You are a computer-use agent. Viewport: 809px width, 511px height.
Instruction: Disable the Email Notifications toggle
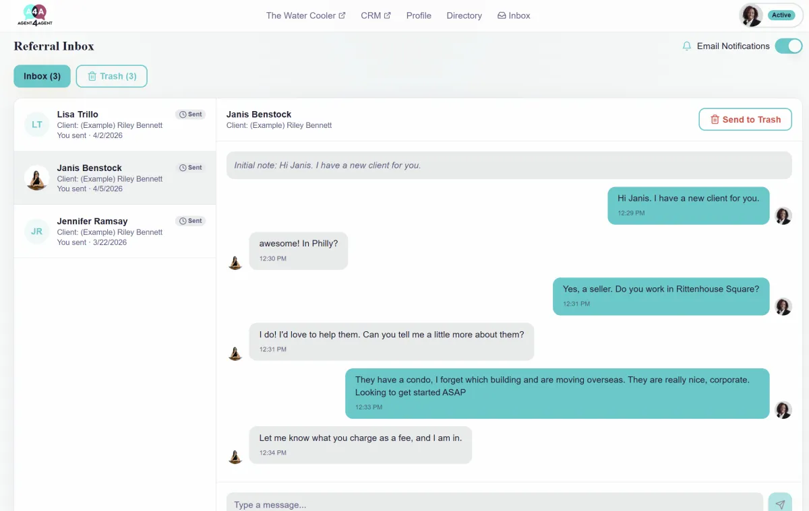pyautogui.click(x=788, y=46)
